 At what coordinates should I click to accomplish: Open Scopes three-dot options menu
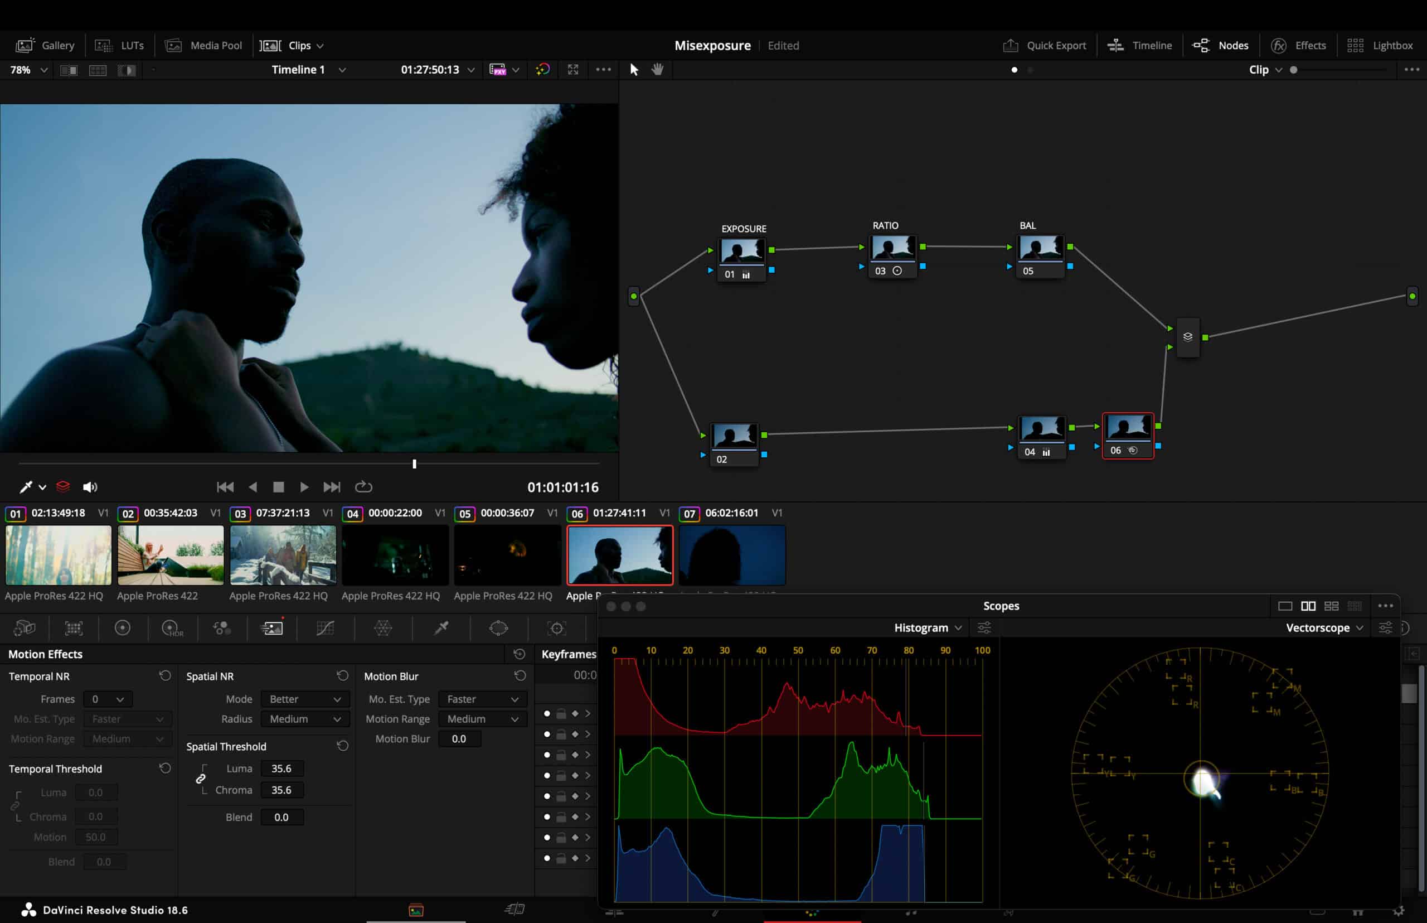click(1385, 605)
